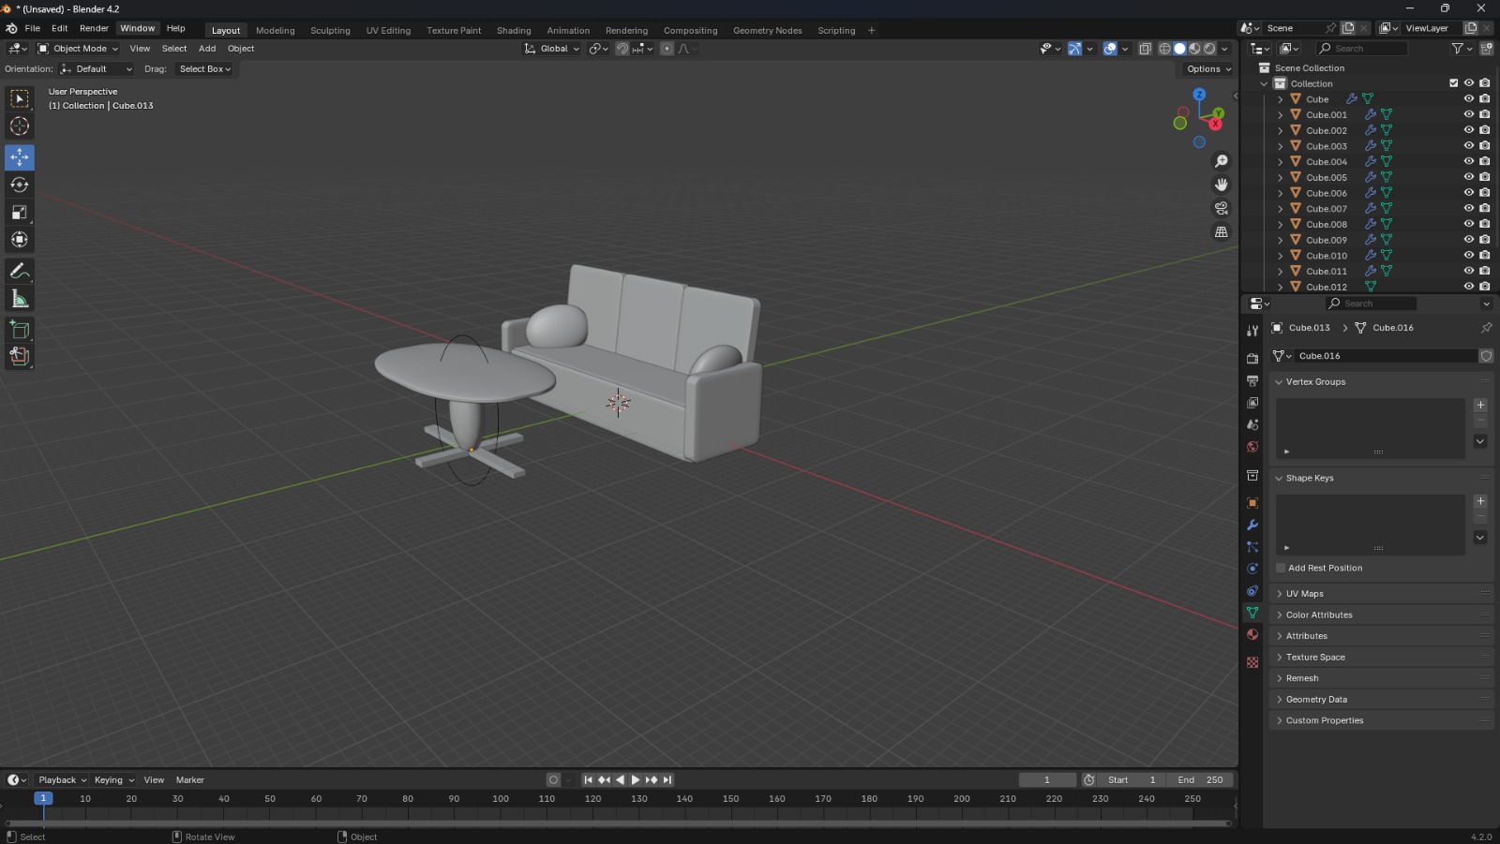The height and width of the screenshot is (844, 1500).
Task: Activate the Move tool
Action: (x=20, y=157)
